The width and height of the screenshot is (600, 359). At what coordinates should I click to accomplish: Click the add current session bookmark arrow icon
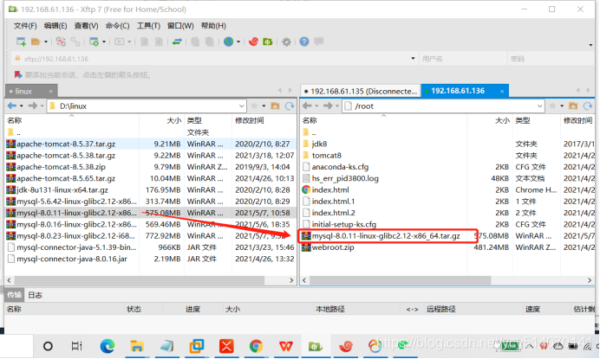pos(17,74)
